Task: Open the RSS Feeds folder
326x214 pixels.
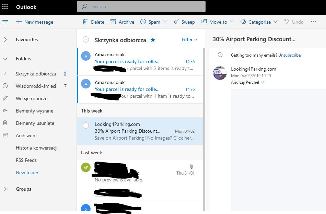Action: tap(26, 160)
